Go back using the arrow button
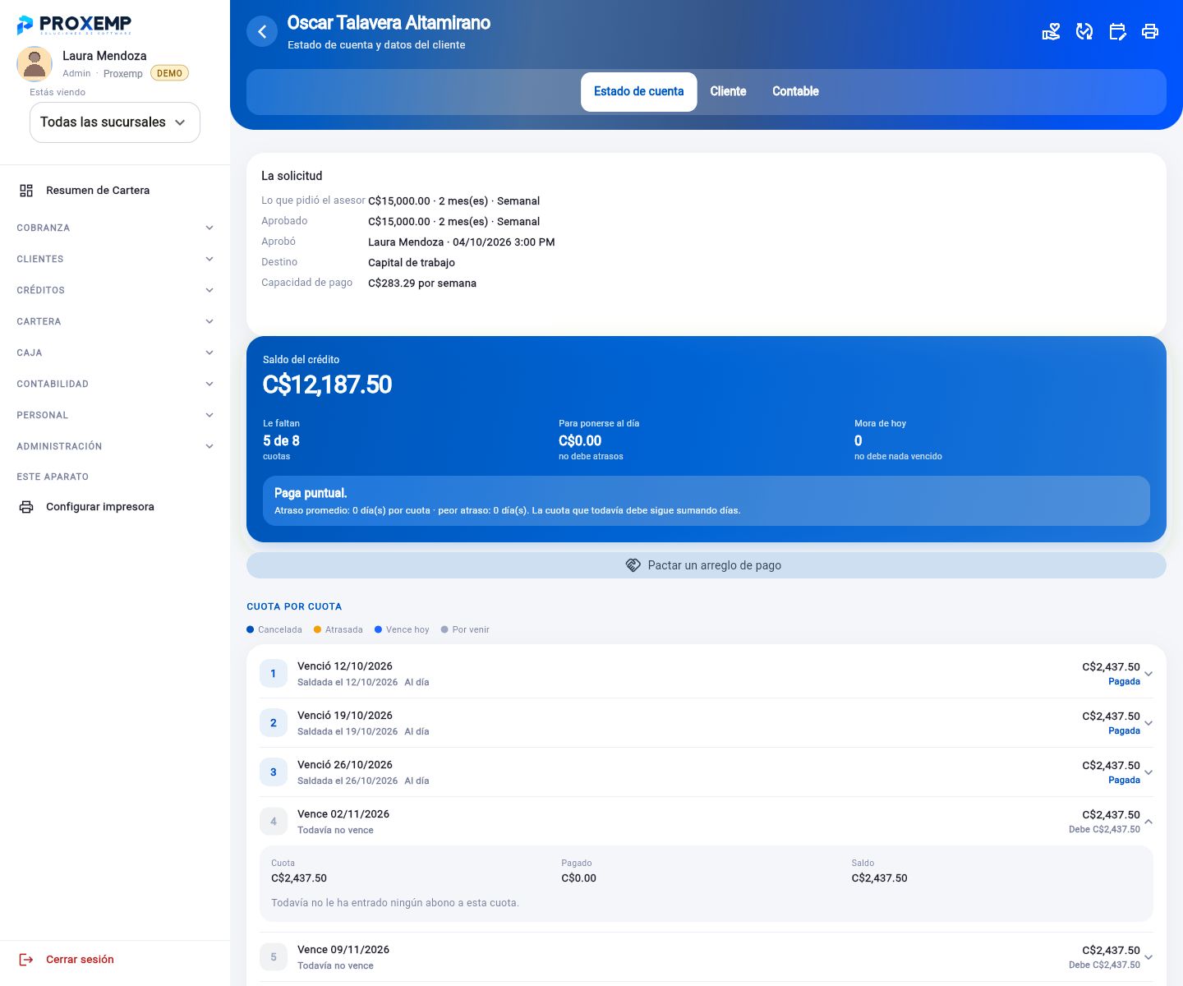This screenshot has height=986, width=1183. 262,32
